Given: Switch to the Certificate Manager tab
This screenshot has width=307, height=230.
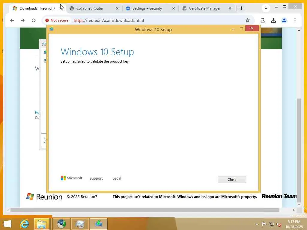Looking at the screenshot, I should pos(204,8).
